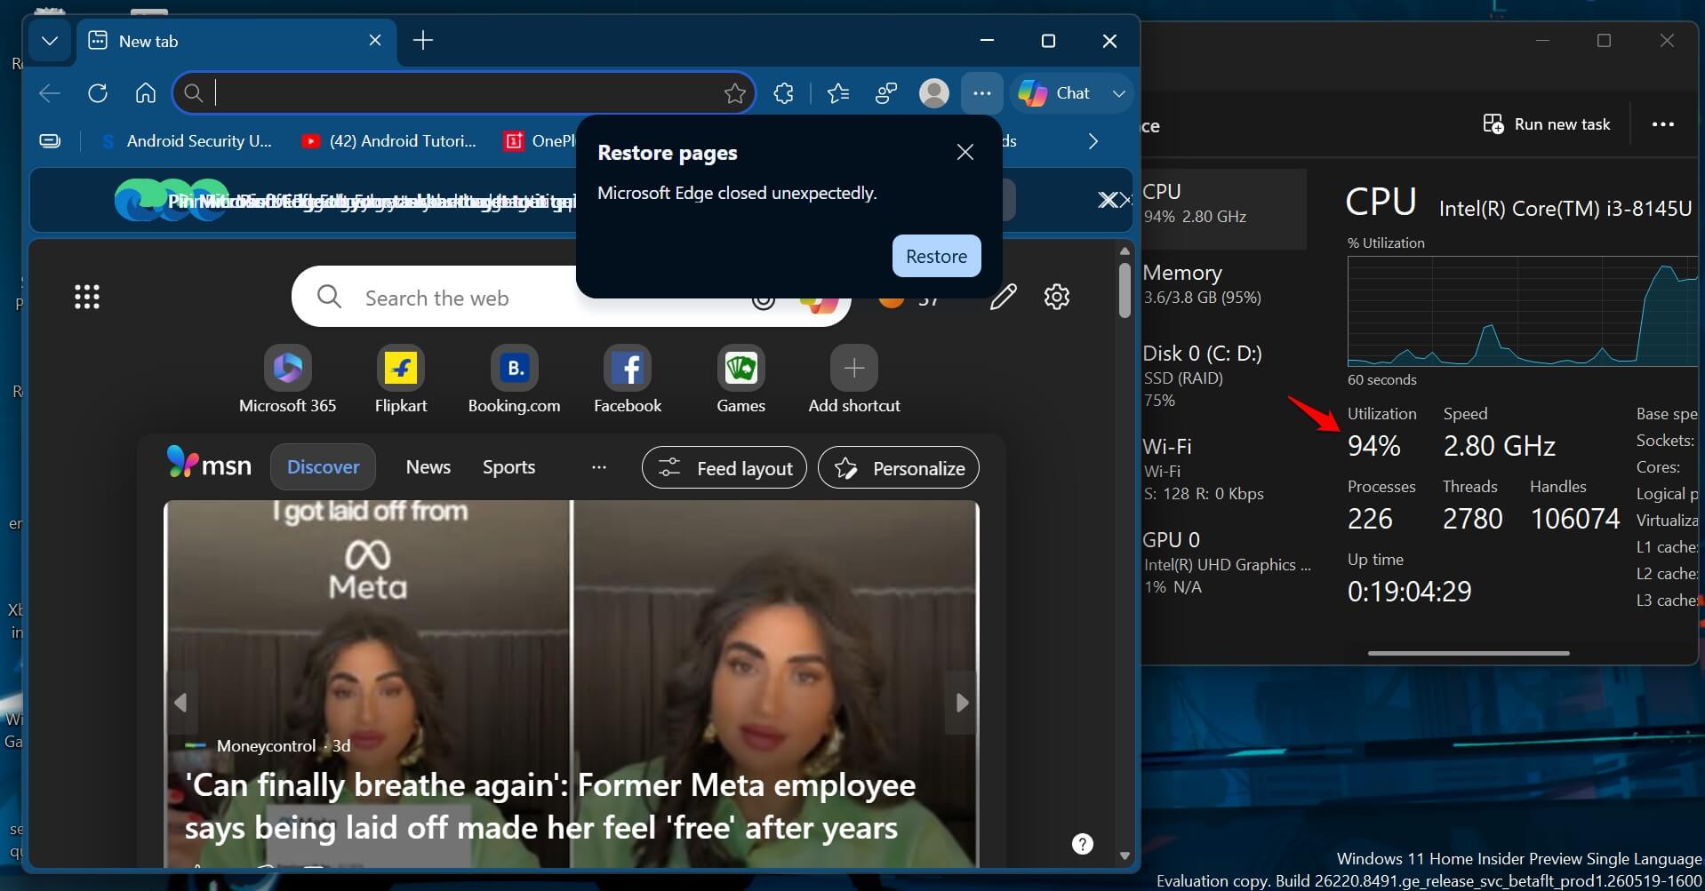Open the Extensions puzzle icon

(x=783, y=93)
